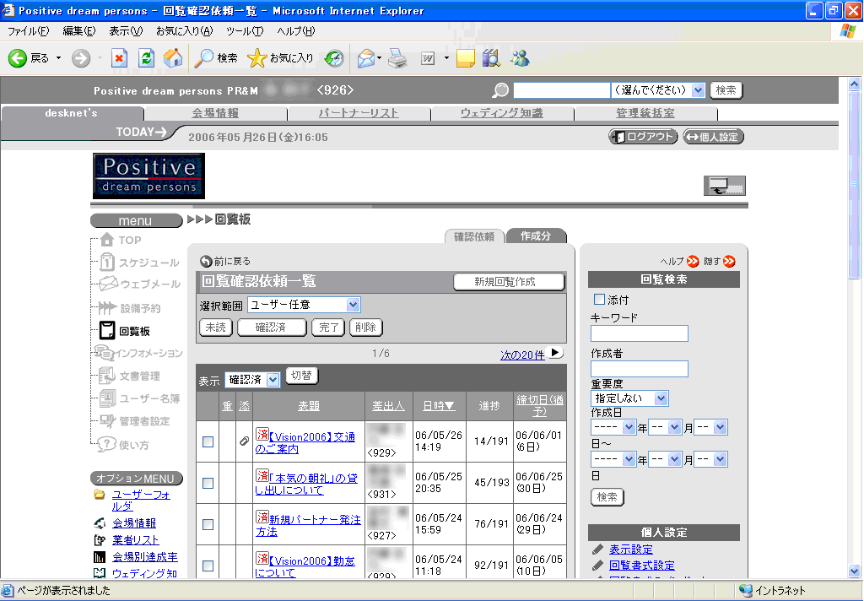Viewport: 864px width, 601px height.
Task: Open the History toolbar icon
Action: pyautogui.click(x=334, y=58)
